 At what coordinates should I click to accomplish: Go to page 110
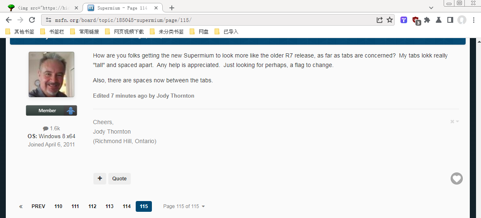[58, 206]
